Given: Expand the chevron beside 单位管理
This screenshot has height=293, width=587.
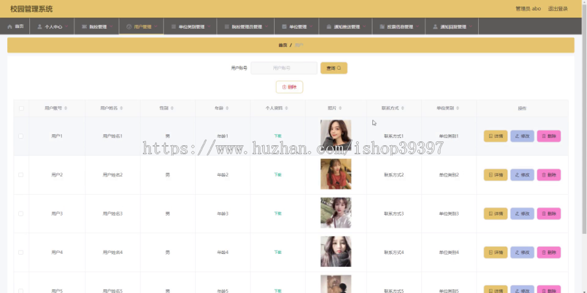Looking at the screenshot, I should tap(310, 27).
